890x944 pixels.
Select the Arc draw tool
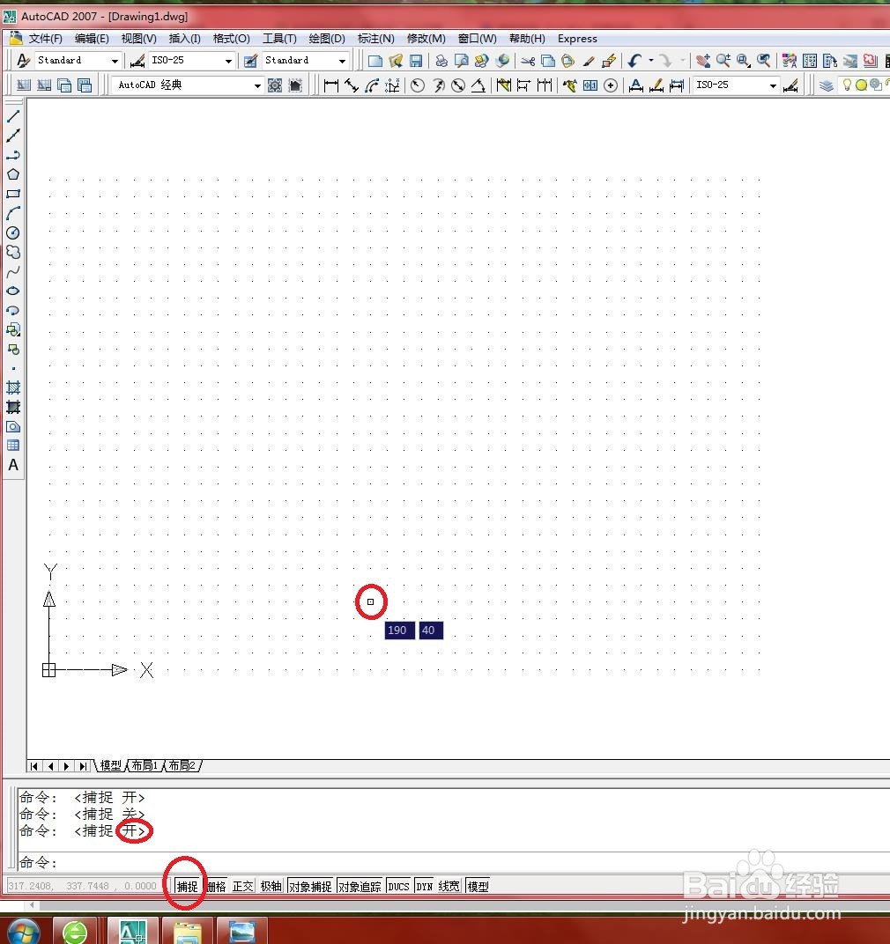pyautogui.click(x=13, y=213)
